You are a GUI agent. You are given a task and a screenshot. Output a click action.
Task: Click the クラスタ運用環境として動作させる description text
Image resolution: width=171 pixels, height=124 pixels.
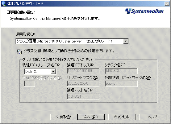[69, 51]
